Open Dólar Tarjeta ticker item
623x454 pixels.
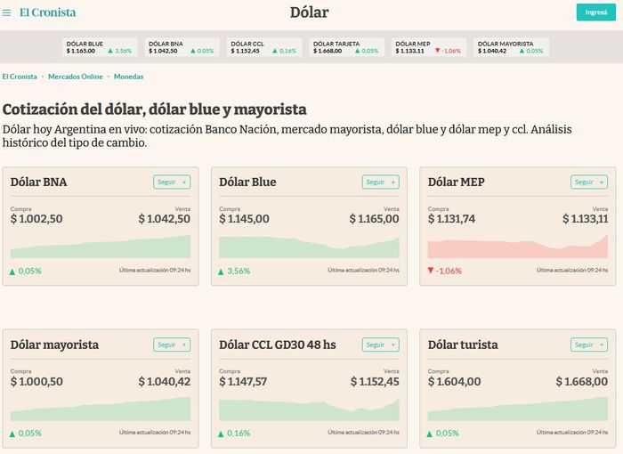click(344, 47)
